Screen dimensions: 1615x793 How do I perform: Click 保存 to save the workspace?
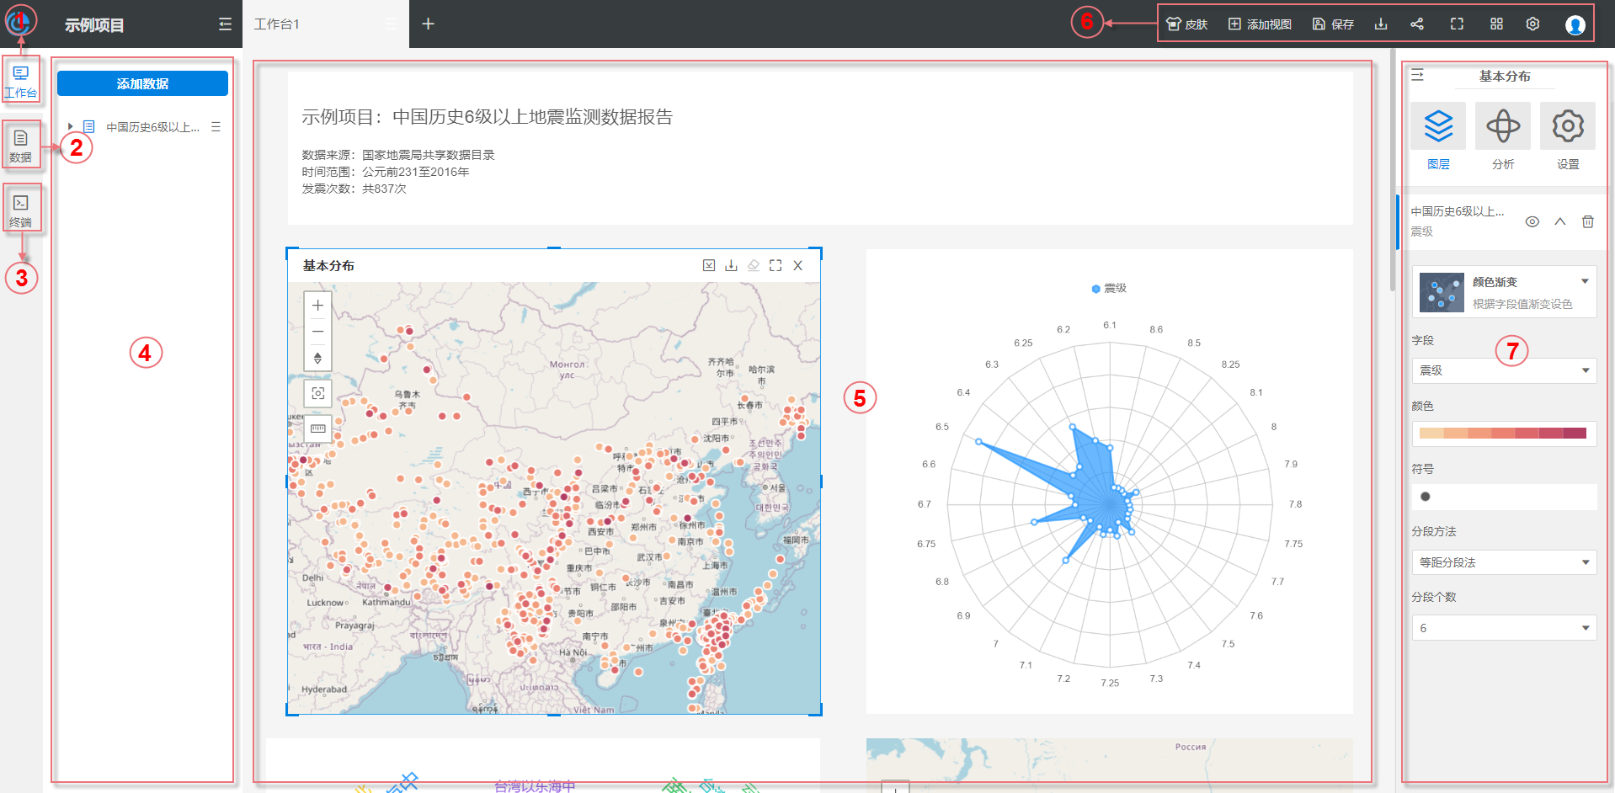point(1333,24)
